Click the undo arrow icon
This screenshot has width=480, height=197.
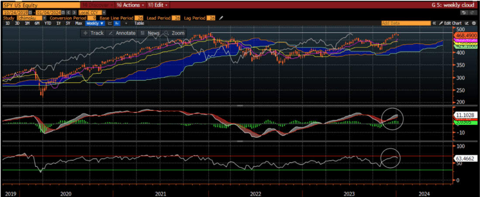[x=463, y=13]
